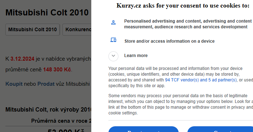Click the 'Kurzy.cz asks for your consent' heading

(183, 6)
